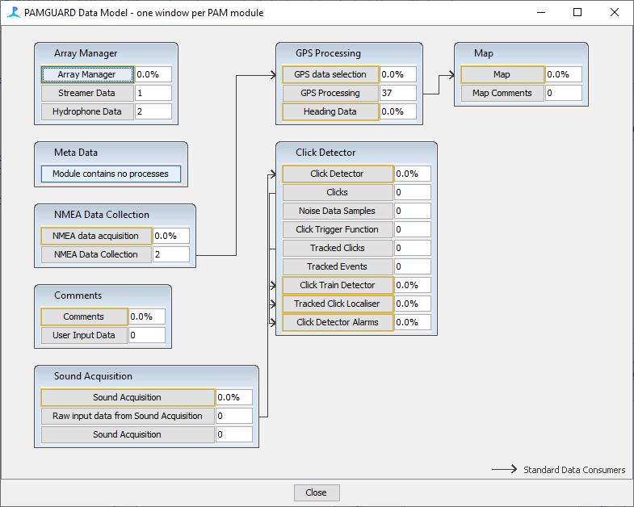Click the Clicks count field
This screenshot has height=507, width=634.
click(x=413, y=192)
